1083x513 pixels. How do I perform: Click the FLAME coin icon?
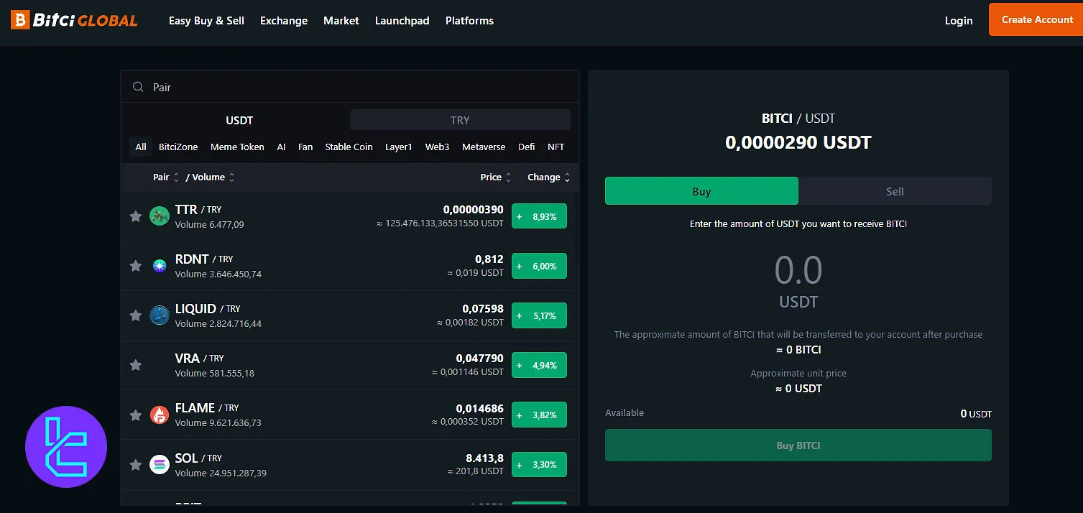pos(159,415)
